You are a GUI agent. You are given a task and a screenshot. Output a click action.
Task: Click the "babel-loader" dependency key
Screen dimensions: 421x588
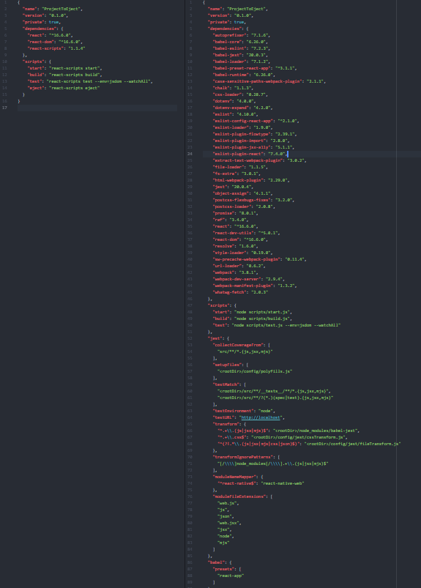(228, 62)
